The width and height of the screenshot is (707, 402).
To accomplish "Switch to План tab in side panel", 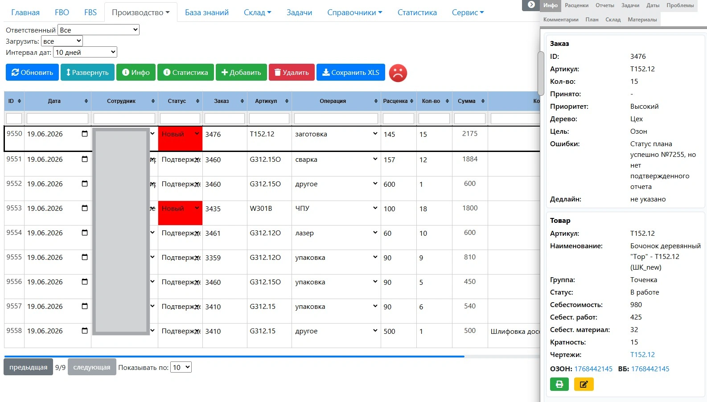I will point(592,20).
